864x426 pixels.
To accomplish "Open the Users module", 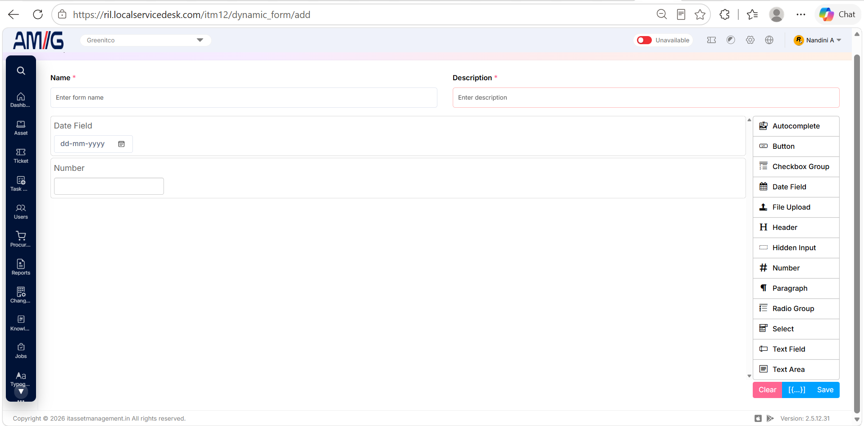I will [21, 212].
